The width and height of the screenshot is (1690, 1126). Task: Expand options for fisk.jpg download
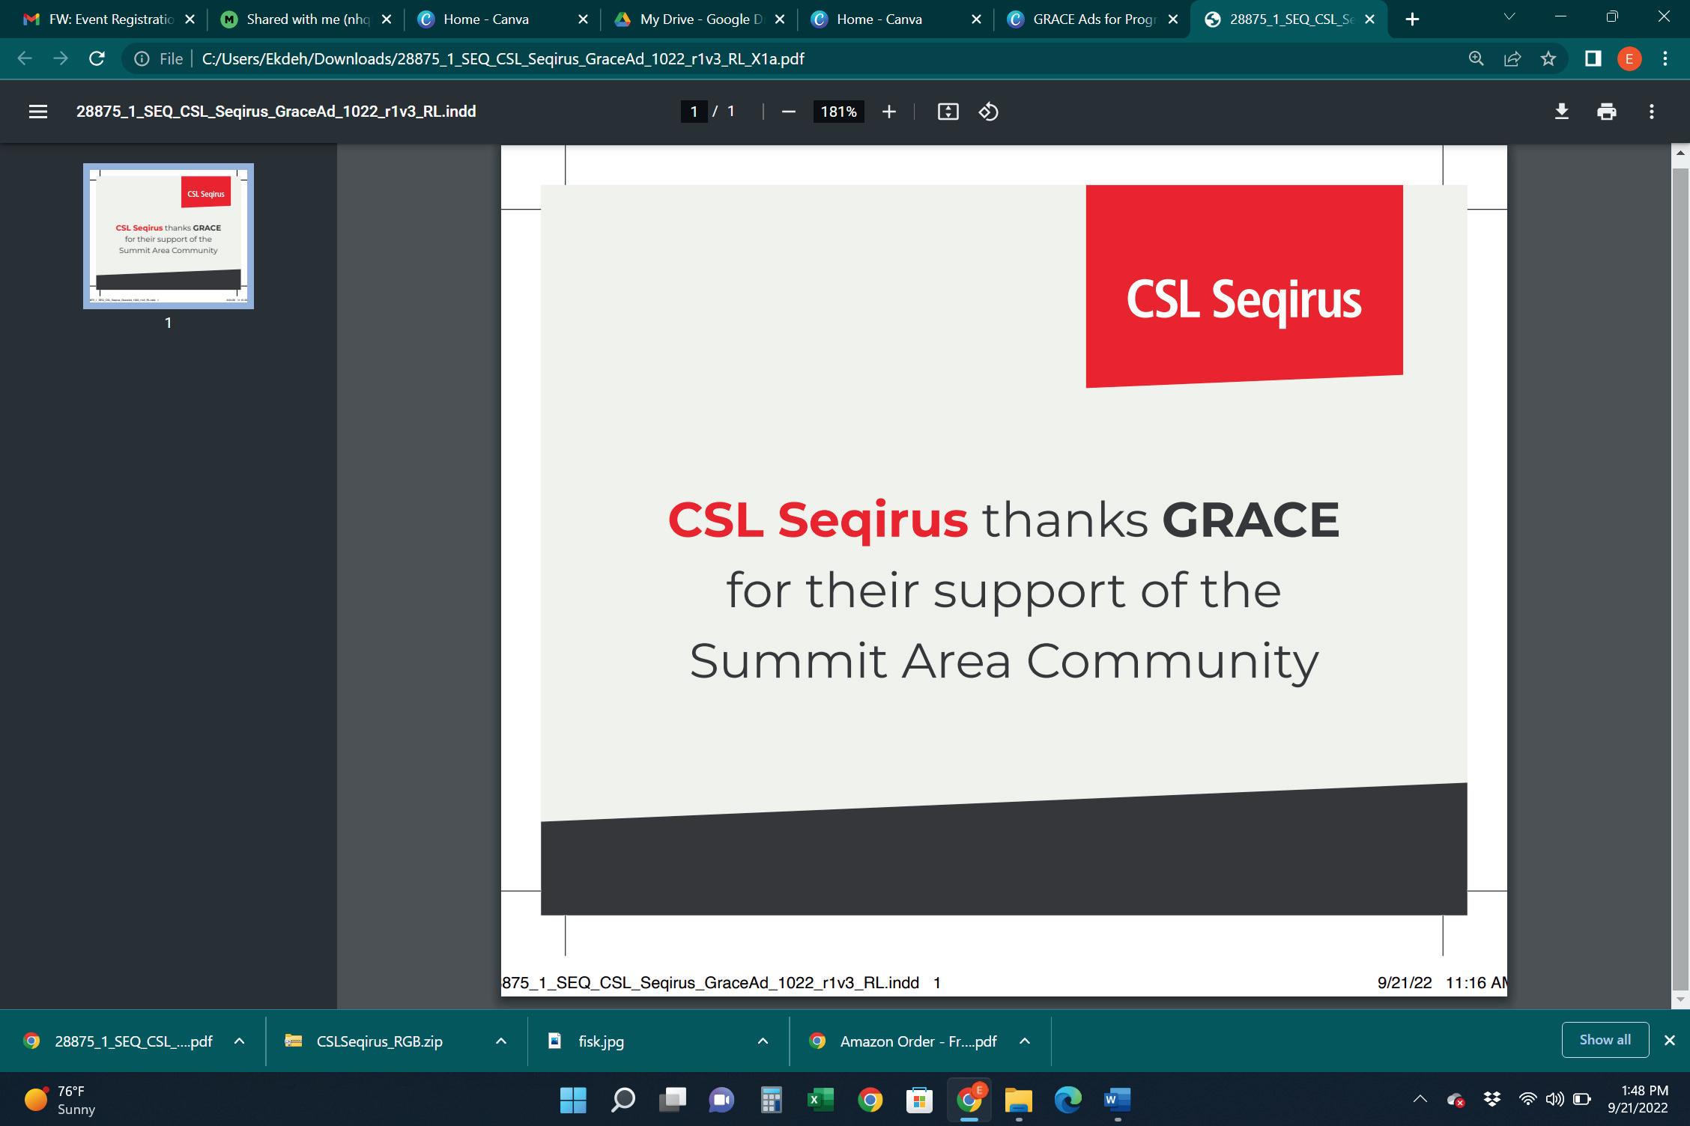pyautogui.click(x=763, y=1041)
